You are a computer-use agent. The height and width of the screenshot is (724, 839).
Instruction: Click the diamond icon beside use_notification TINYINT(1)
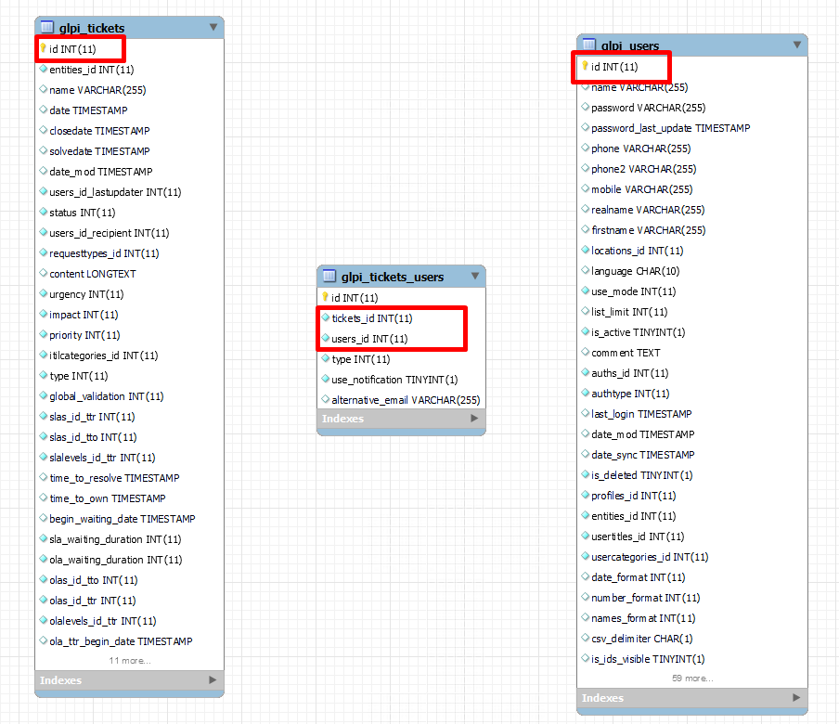click(326, 379)
